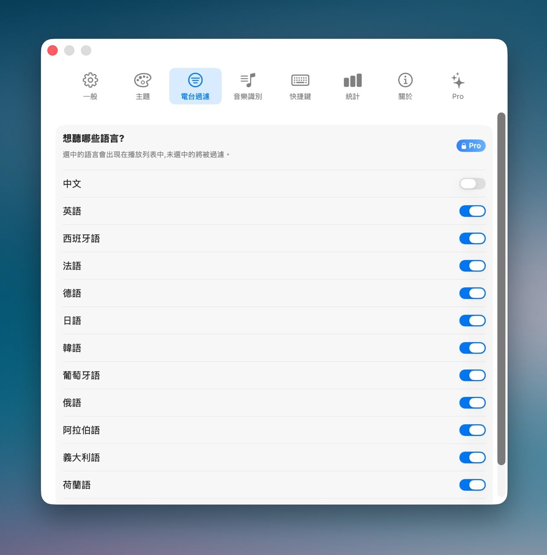Turn off the 西班牙語 toggle
This screenshot has height=555, width=547.
point(473,239)
